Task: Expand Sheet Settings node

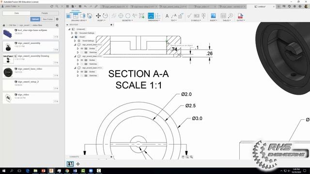Action: click(75, 41)
